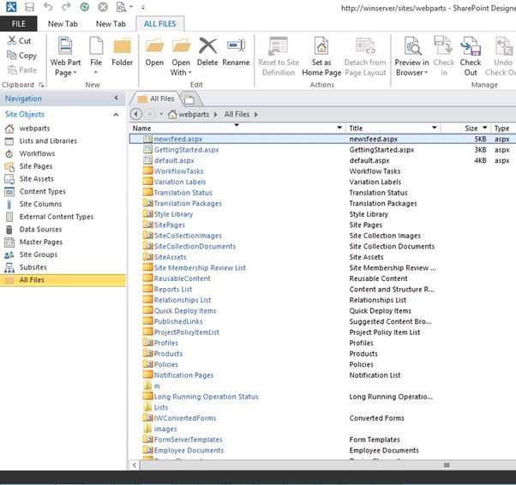Switch to second New Tab ribbon tab

click(111, 24)
